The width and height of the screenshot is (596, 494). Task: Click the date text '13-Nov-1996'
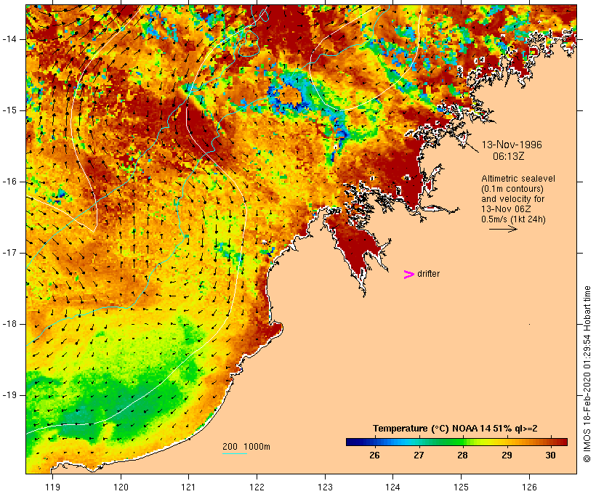[x=512, y=145]
